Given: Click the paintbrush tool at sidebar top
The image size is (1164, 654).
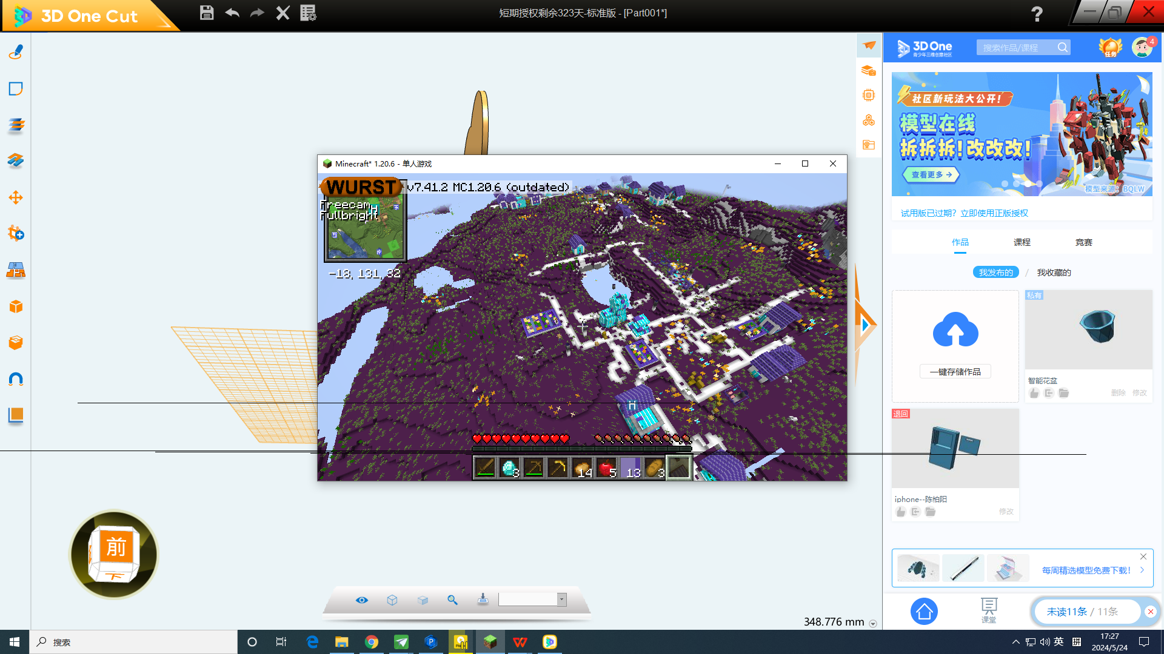Looking at the screenshot, I should (x=16, y=52).
